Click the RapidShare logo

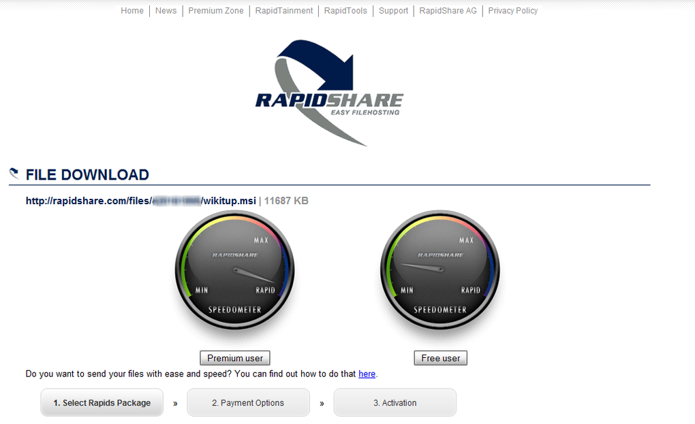[x=329, y=93]
